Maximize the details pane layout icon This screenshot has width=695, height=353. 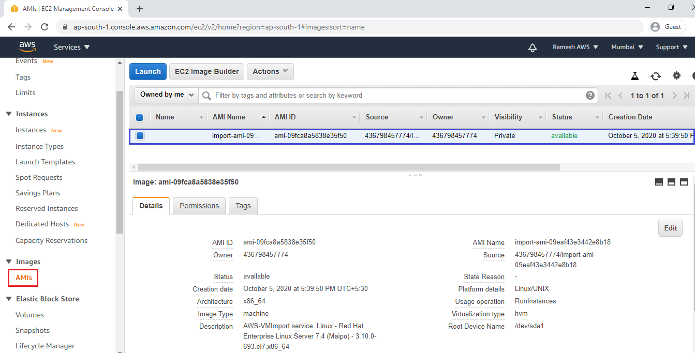tap(684, 182)
